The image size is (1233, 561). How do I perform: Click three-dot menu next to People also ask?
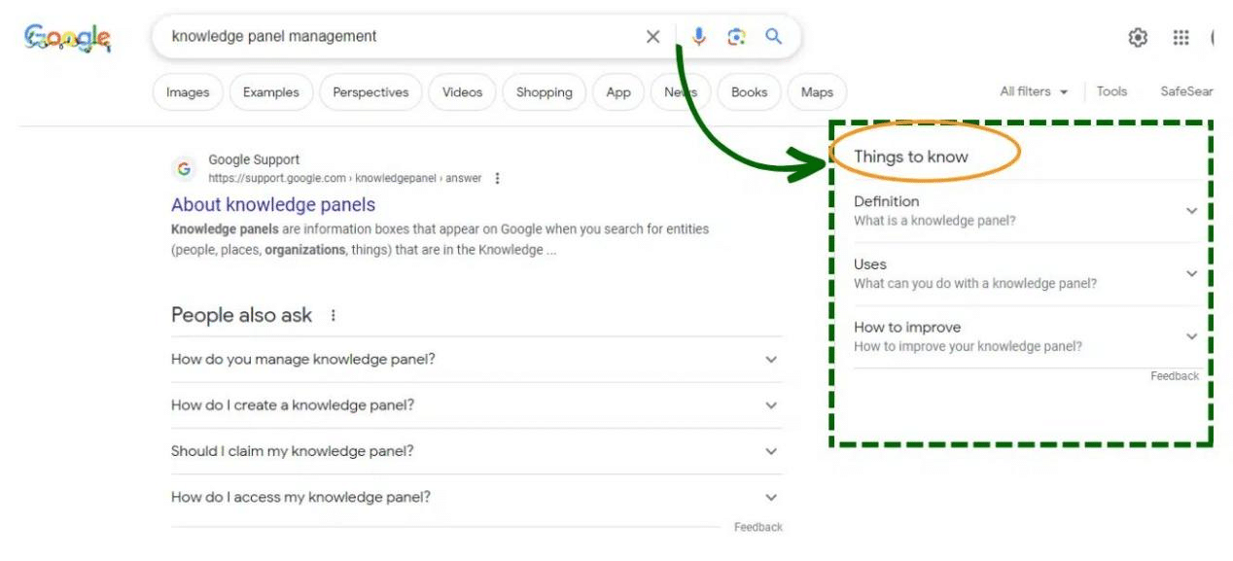[x=334, y=316]
